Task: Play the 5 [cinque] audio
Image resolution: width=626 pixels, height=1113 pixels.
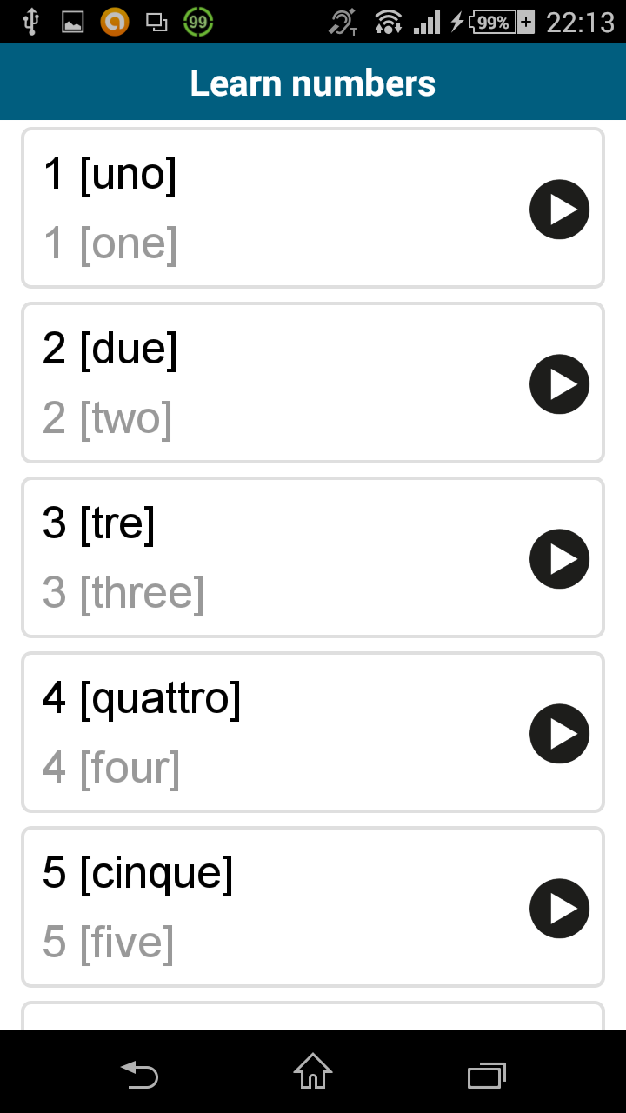Action: tap(559, 909)
